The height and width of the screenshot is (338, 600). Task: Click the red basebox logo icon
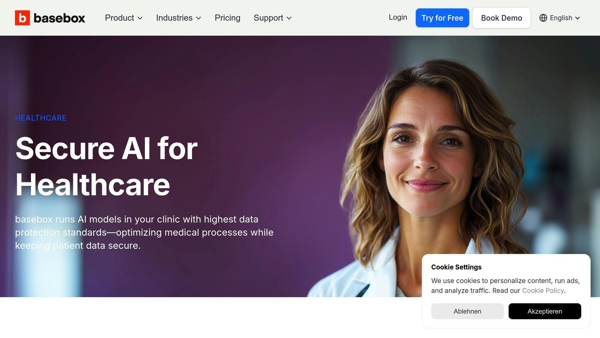point(22,18)
